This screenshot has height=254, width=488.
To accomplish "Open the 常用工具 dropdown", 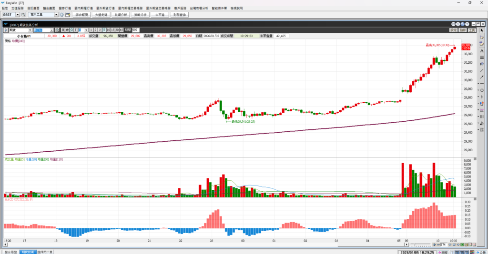I will point(56,15).
